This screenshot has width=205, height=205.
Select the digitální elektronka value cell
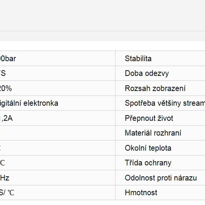[29, 103]
